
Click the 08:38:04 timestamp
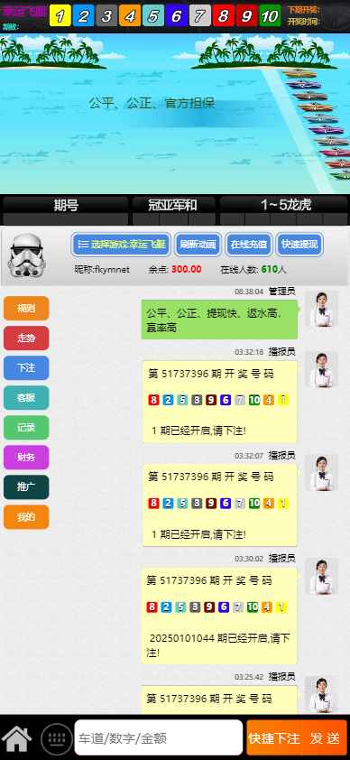coord(249,292)
